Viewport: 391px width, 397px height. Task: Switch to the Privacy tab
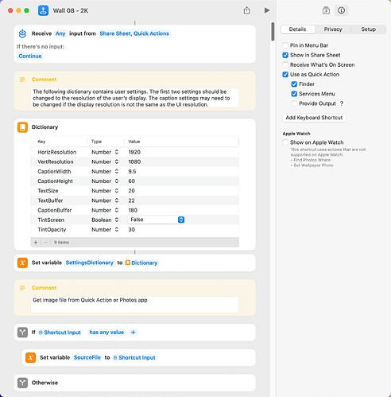tap(333, 29)
